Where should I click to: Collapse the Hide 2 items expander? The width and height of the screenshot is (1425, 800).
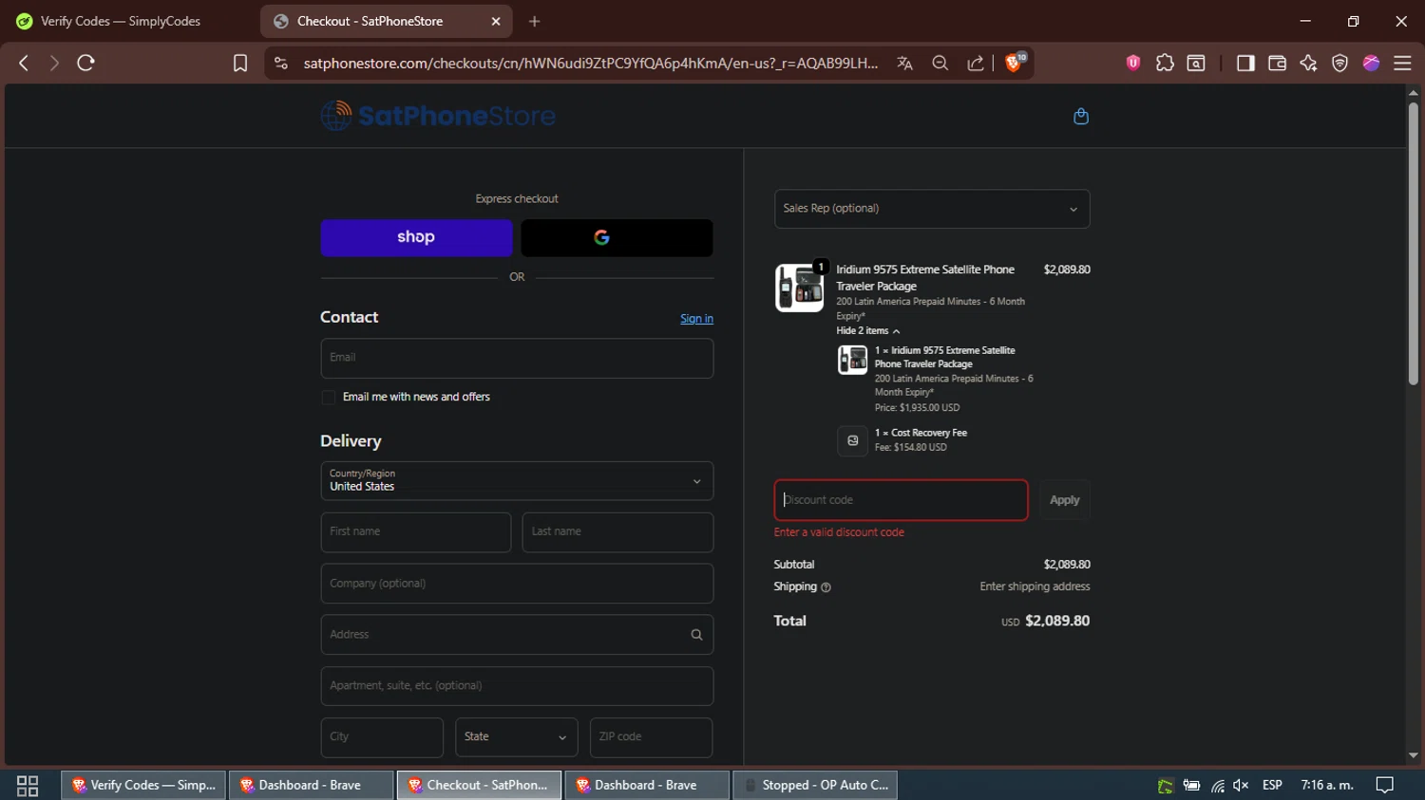click(x=867, y=331)
